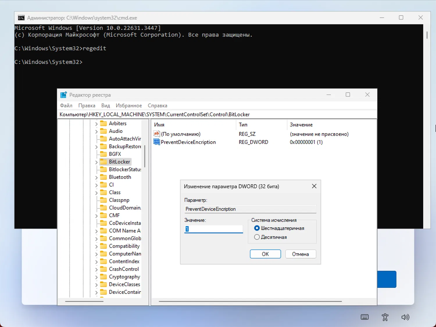Screen dimensions: 436x327
Task: Expand the Bluetooth key chevron
Action: point(96,177)
